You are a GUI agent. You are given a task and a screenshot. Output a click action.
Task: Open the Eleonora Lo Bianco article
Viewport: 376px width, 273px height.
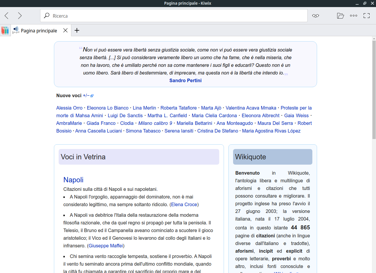pos(108,108)
